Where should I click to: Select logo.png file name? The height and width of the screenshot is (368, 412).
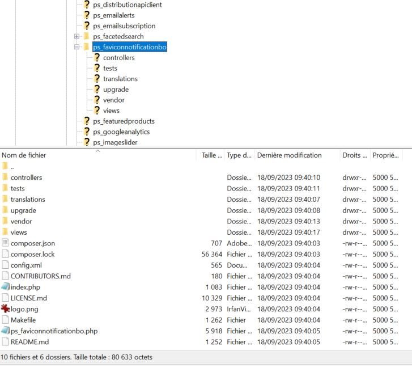[x=24, y=310]
